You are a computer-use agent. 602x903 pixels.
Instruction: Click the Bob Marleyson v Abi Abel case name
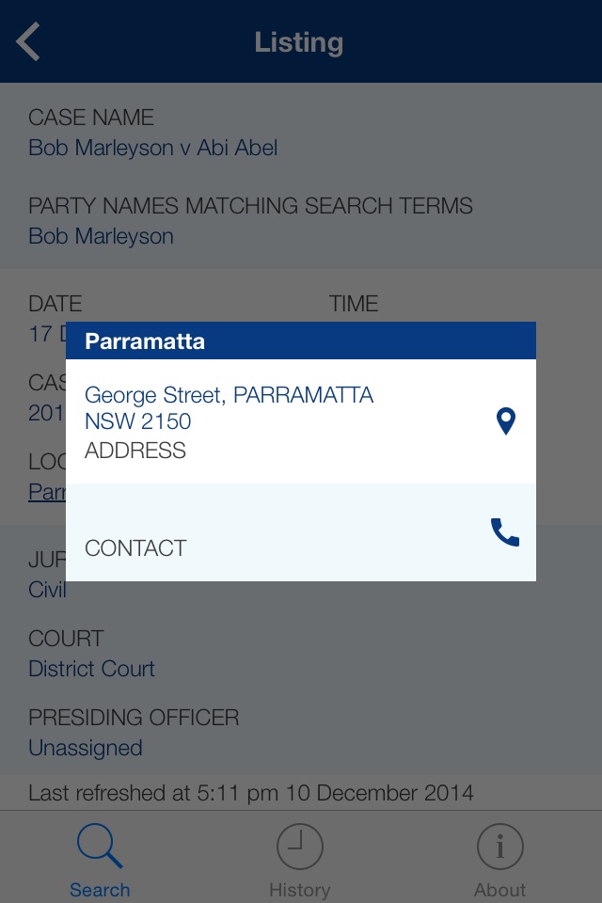(x=152, y=148)
